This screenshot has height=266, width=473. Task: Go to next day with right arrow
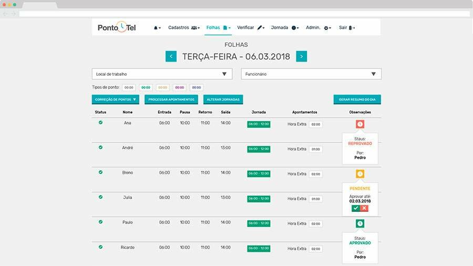tap(301, 56)
